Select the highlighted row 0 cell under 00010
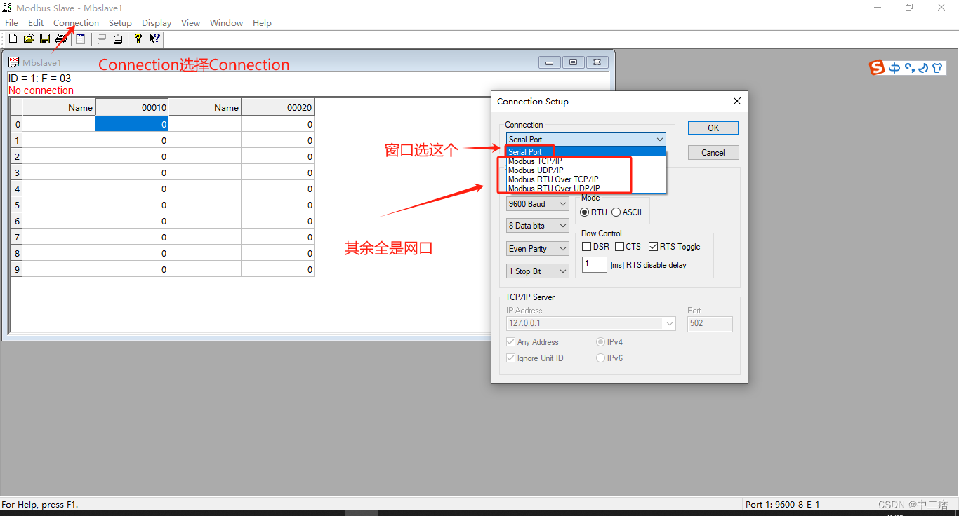This screenshot has width=959, height=516. click(132, 124)
